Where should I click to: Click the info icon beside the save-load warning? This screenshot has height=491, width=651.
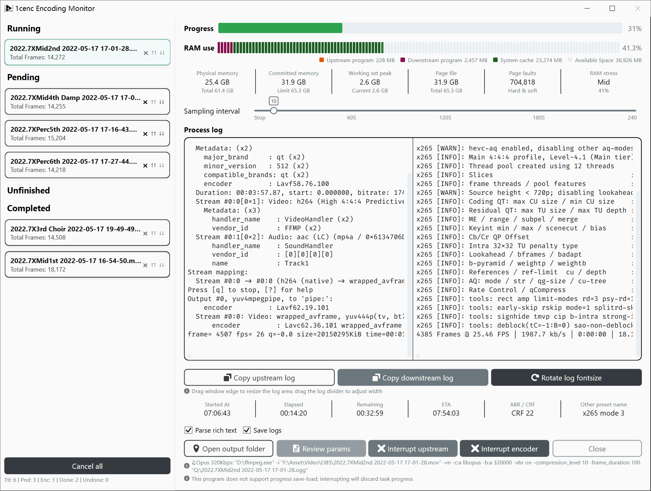pyautogui.click(x=187, y=479)
